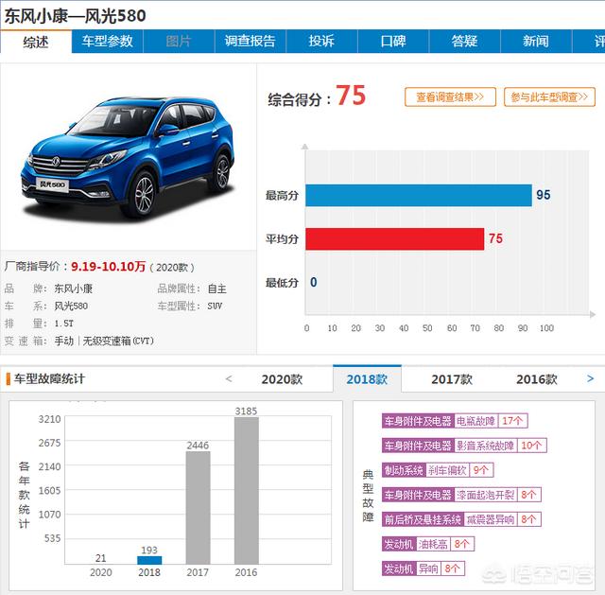This screenshot has height=595, width=605.
Task: Click the blue 最高分 bar
Action: (419, 196)
